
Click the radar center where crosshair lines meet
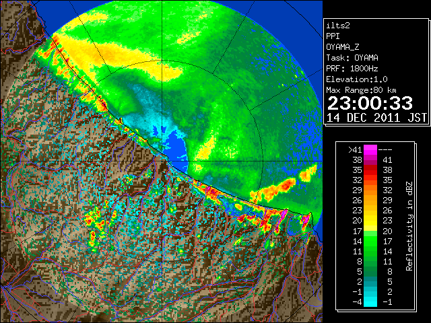point(162,161)
